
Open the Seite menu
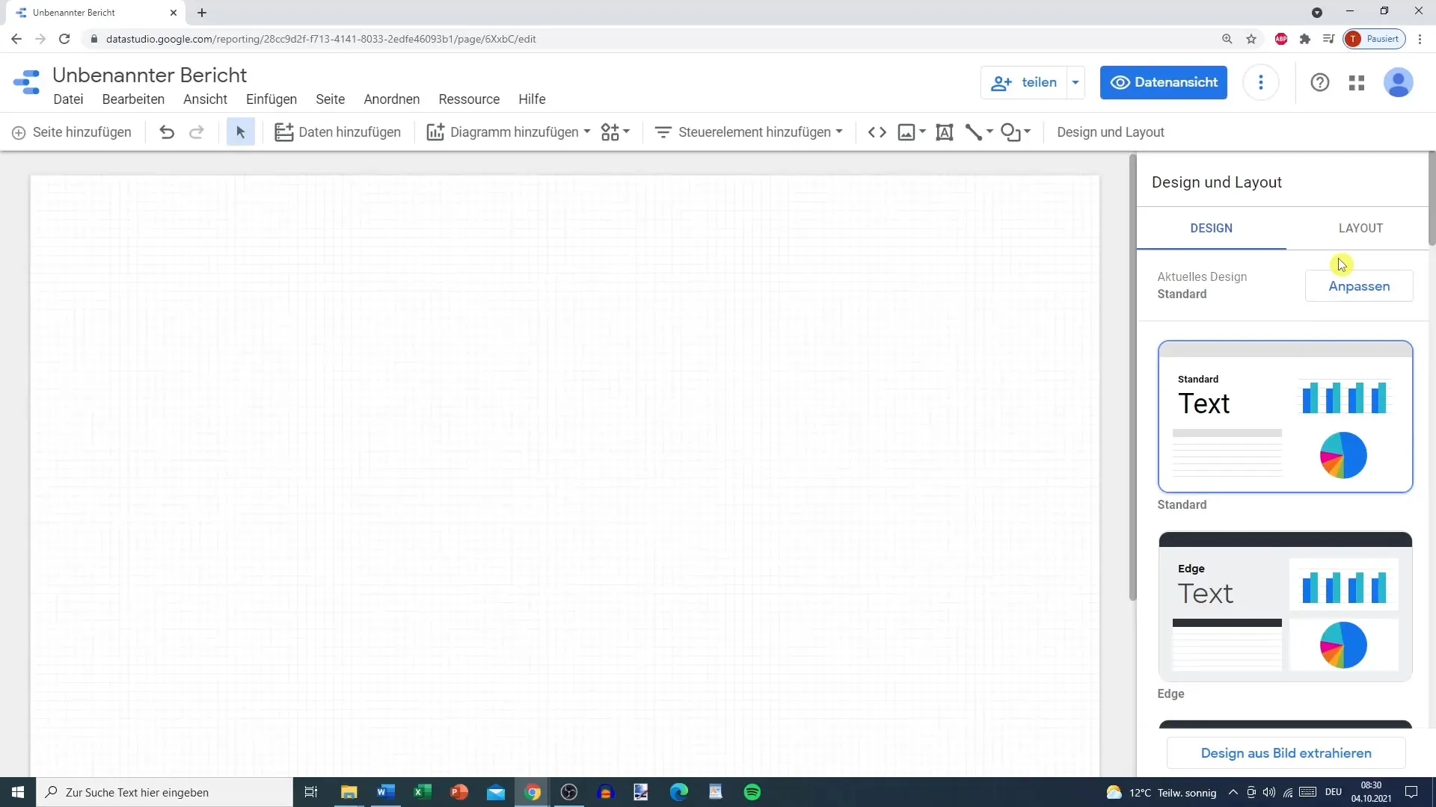pyautogui.click(x=330, y=99)
